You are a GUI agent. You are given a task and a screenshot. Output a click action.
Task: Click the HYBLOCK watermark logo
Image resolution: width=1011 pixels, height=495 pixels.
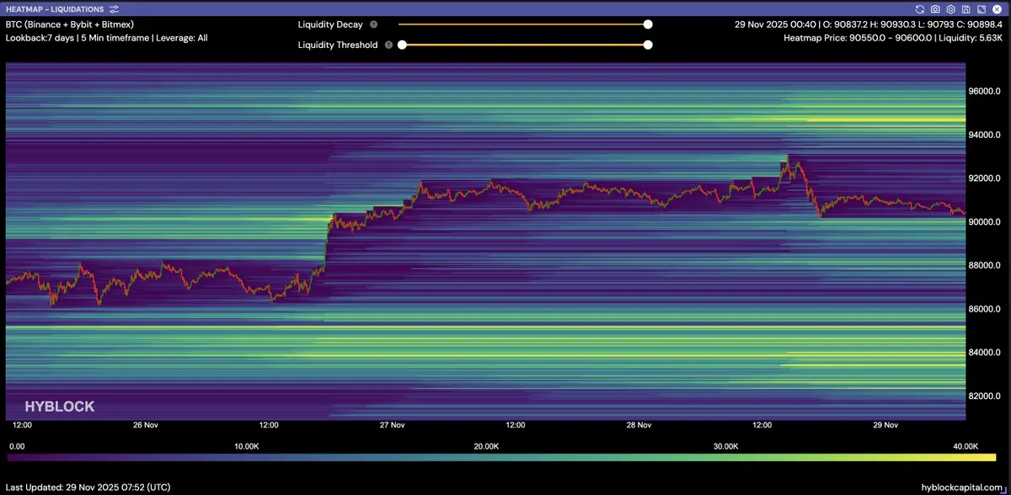pyautogui.click(x=59, y=407)
